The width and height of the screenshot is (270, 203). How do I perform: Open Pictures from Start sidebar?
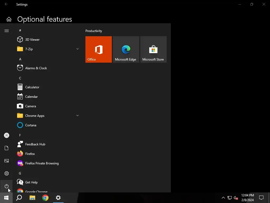pyautogui.click(x=7, y=161)
